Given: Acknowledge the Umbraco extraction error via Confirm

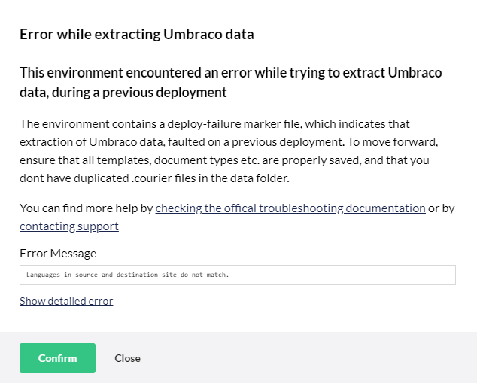Looking at the screenshot, I should 57,358.
